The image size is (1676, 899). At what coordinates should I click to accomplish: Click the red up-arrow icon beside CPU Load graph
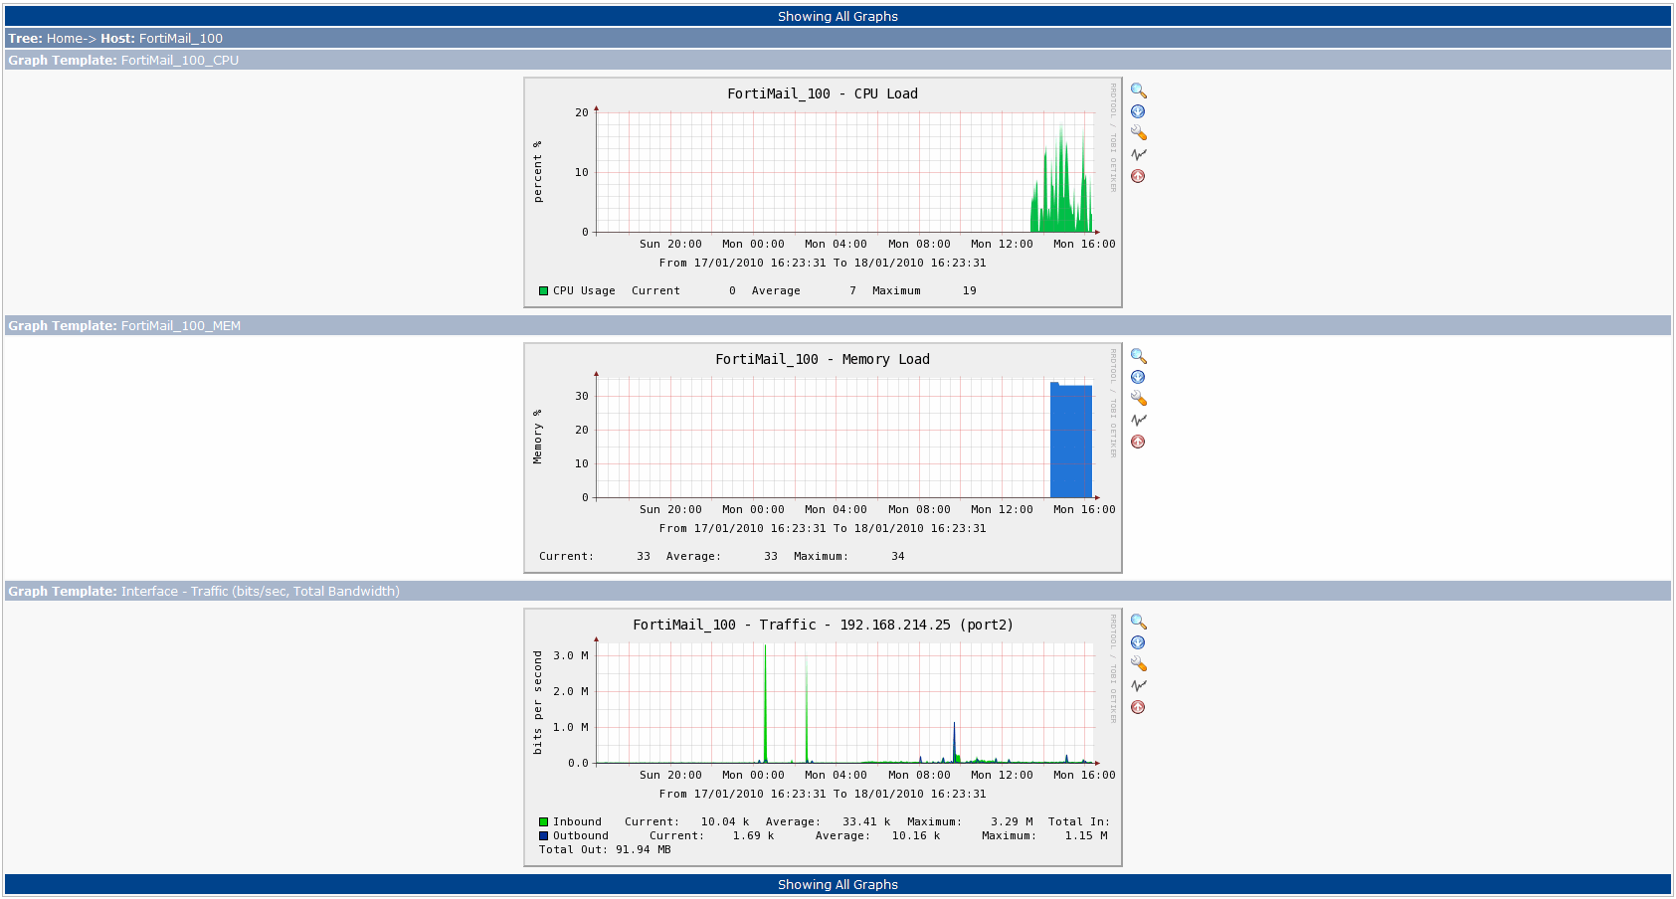(1138, 176)
